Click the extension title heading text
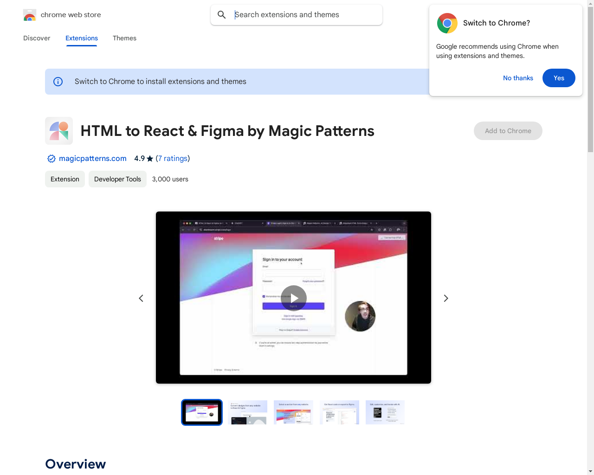The height and width of the screenshot is (475, 594). click(227, 131)
